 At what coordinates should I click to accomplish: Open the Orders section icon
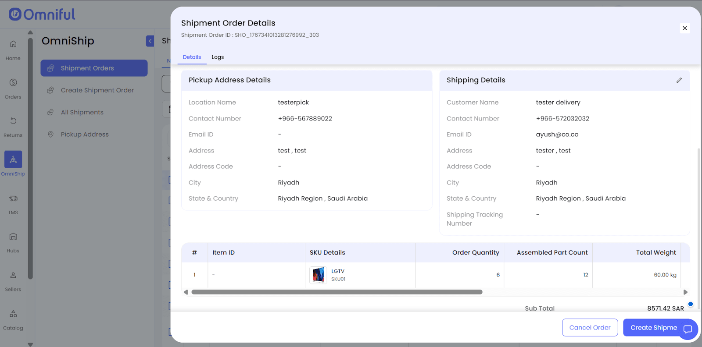point(13,83)
